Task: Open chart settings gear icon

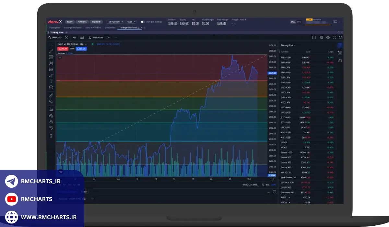Action: [x=328, y=38]
